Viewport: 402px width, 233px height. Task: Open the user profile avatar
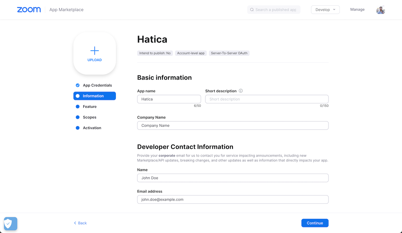(380, 10)
